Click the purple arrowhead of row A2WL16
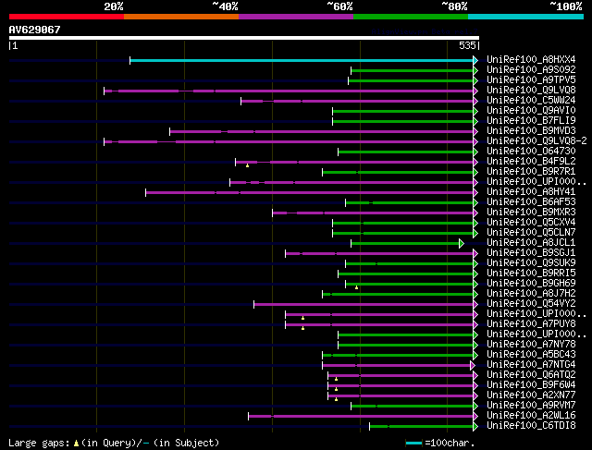The width and height of the screenshot is (592, 450). coord(475,417)
